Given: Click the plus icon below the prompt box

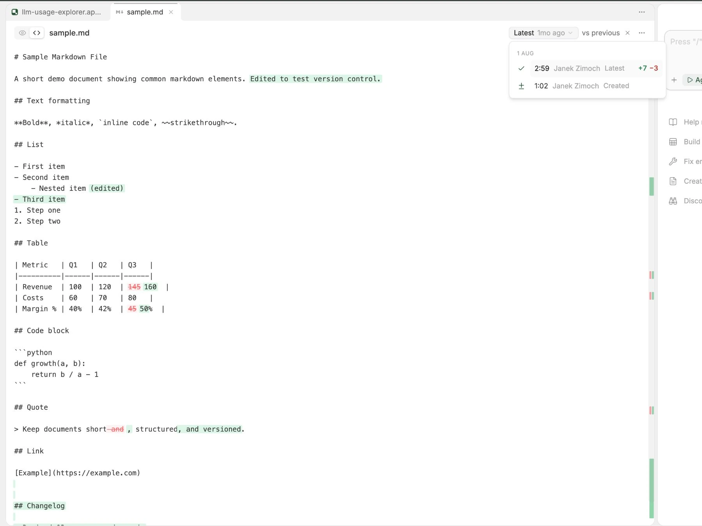Looking at the screenshot, I should pyautogui.click(x=674, y=80).
